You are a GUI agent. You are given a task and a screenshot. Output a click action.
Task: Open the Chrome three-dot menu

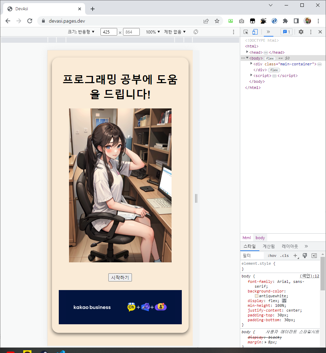(x=318, y=21)
